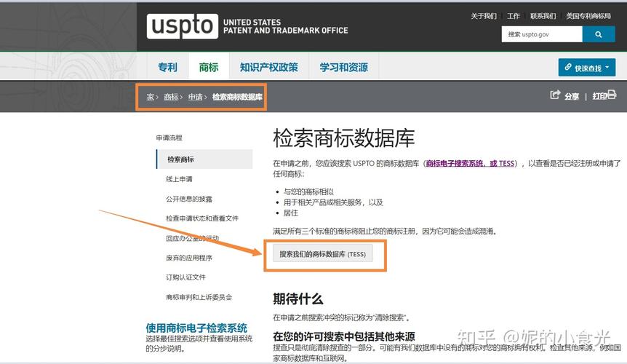This screenshot has height=364, width=627.
Task: Focus the 搜索 uspto.gov search field
Action: tap(542, 34)
